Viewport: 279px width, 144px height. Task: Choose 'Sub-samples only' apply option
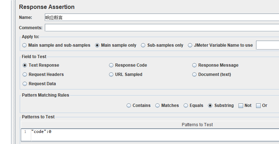point(143,45)
